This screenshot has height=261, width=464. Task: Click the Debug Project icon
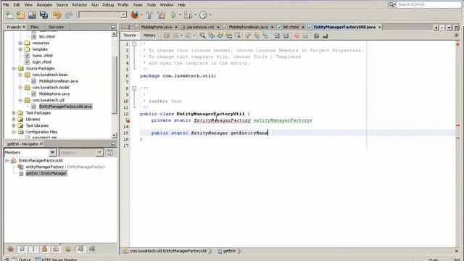tap(188, 14)
